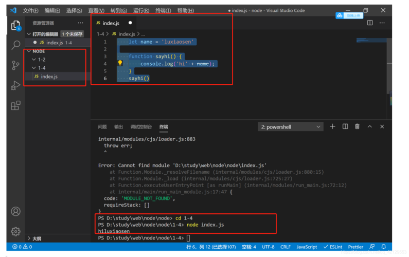409x257 pixels.
Task: Open the Search view icon
Action: (x=15, y=45)
